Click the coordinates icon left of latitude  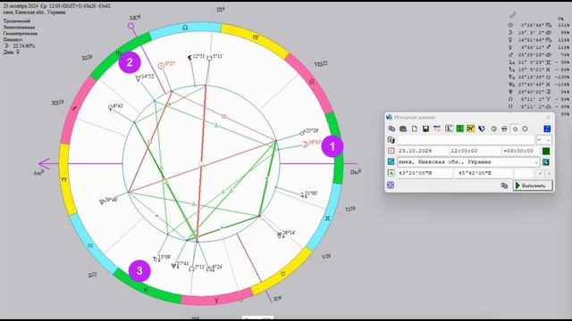click(391, 173)
